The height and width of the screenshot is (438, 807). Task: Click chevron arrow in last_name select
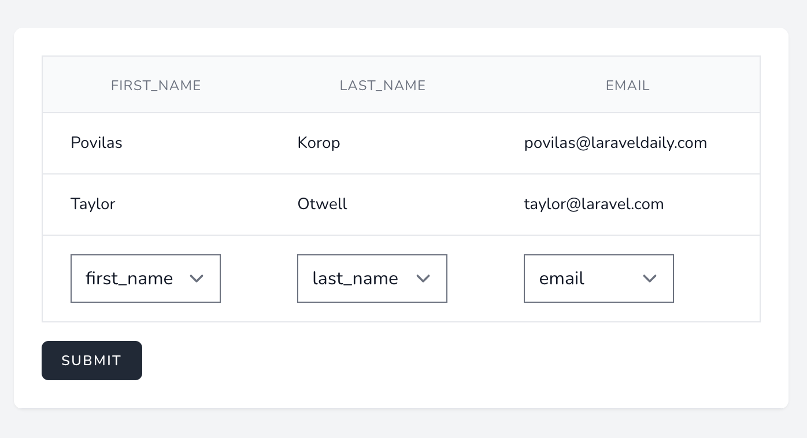click(x=423, y=279)
